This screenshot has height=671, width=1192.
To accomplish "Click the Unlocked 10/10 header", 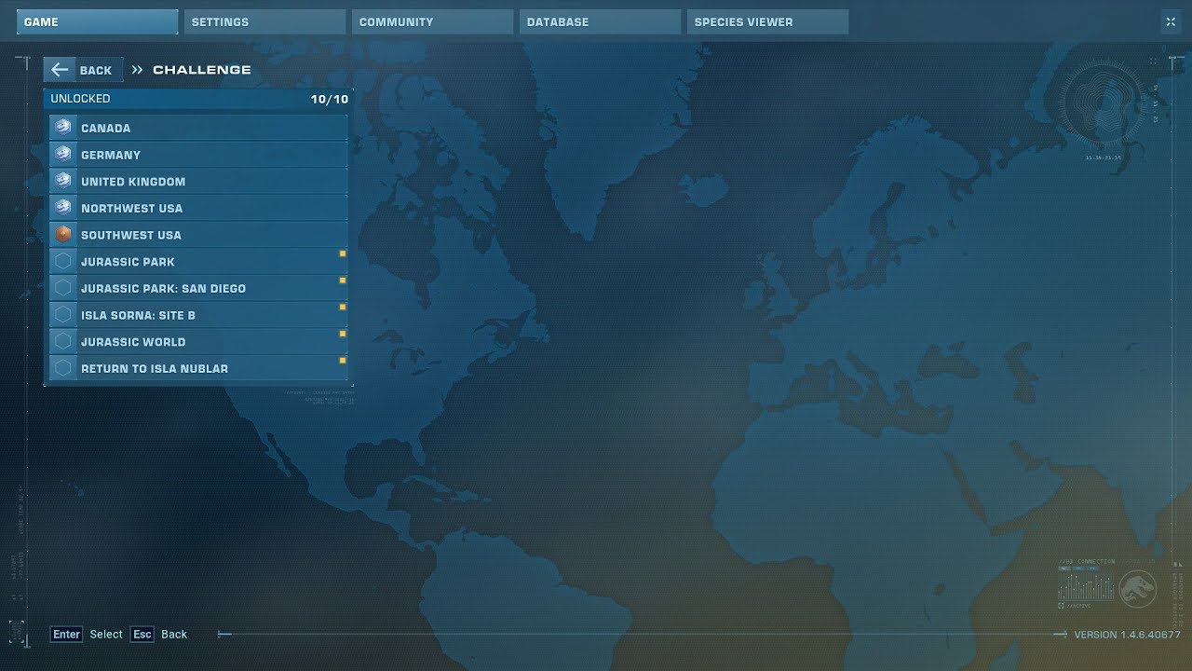I will pos(198,99).
